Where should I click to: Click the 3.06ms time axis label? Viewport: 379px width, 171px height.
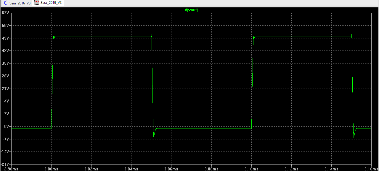(171, 169)
